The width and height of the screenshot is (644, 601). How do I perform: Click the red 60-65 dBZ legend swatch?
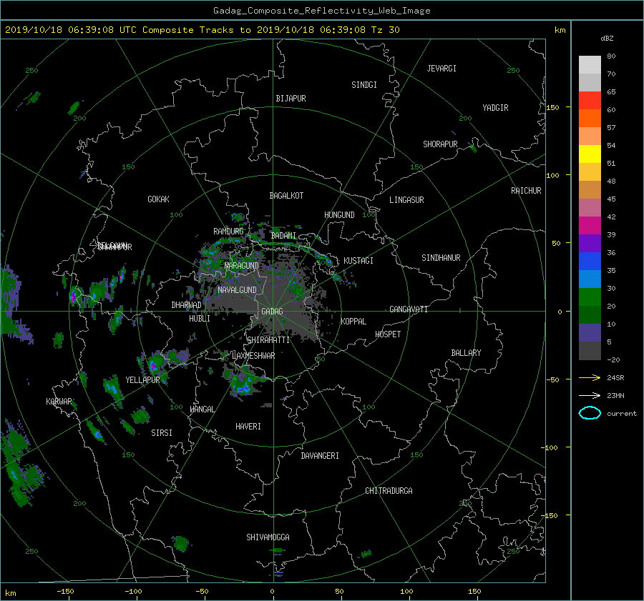tap(590, 101)
